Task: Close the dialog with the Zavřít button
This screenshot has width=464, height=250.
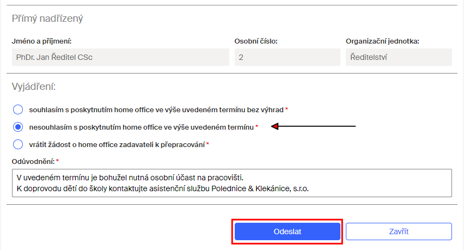Action: click(399, 231)
